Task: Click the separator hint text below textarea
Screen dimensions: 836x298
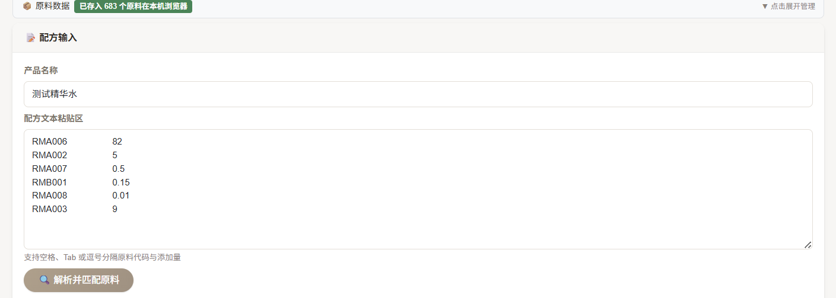Action: pos(102,258)
